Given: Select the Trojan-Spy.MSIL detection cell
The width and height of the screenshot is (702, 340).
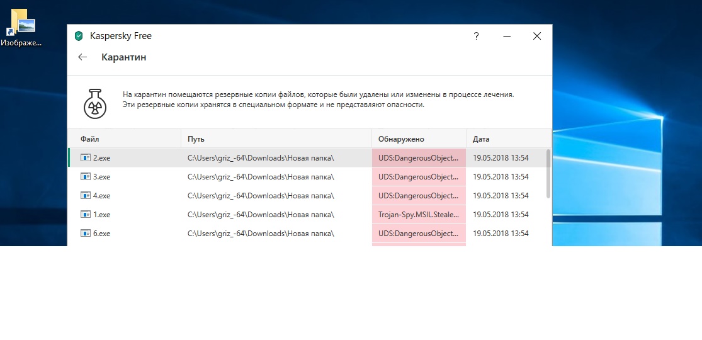Looking at the screenshot, I should (418, 215).
